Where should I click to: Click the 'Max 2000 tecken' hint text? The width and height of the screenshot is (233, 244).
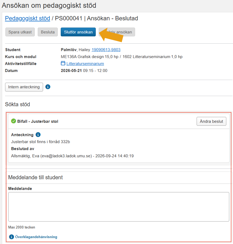point(22,227)
